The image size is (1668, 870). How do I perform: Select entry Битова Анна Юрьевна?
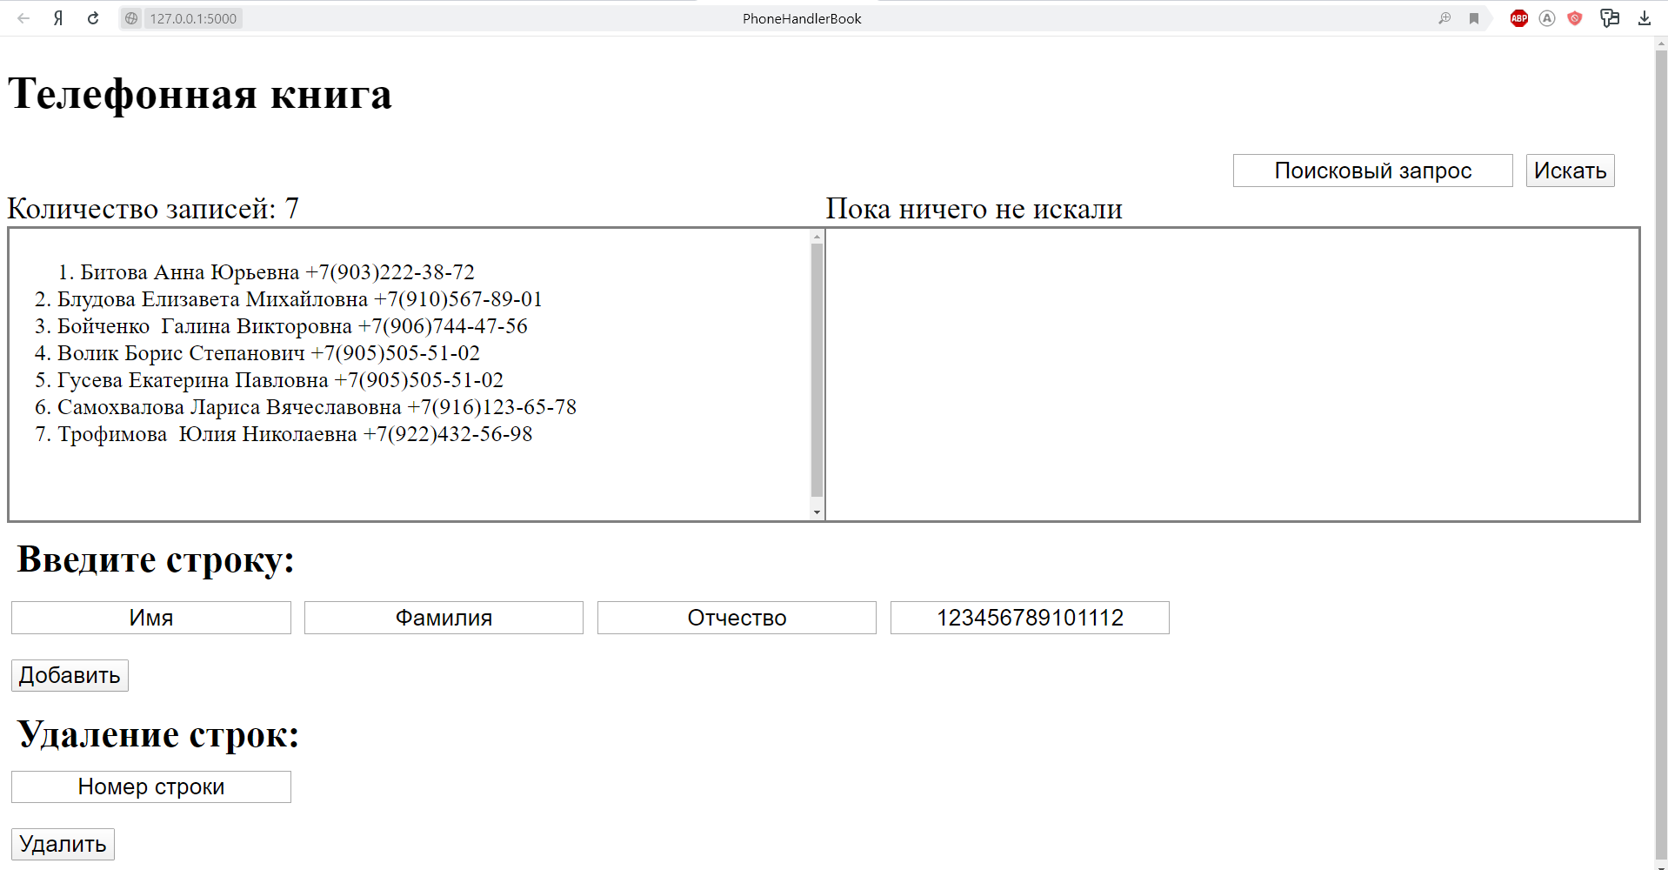[x=277, y=272]
